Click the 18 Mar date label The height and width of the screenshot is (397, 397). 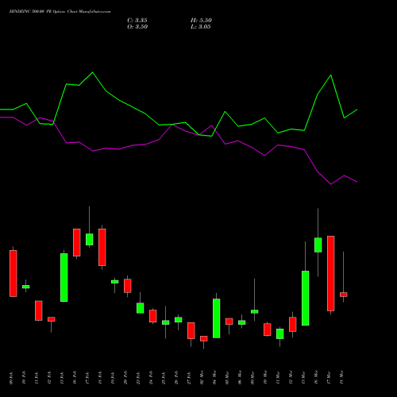click(341, 377)
